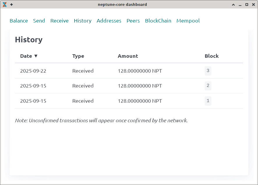
Task: Open the Addresses page
Action: (x=109, y=21)
